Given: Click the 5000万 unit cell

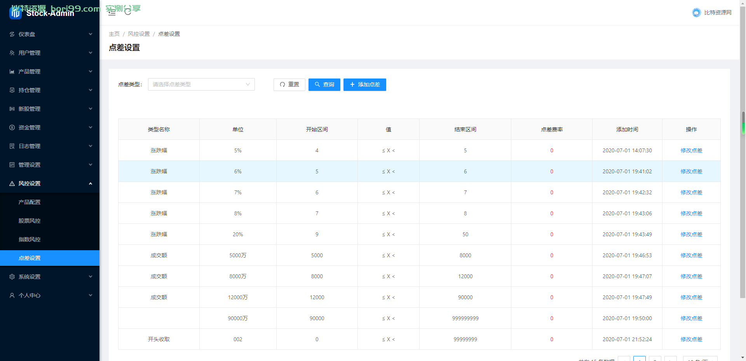Looking at the screenshot, I should point(238,255).
